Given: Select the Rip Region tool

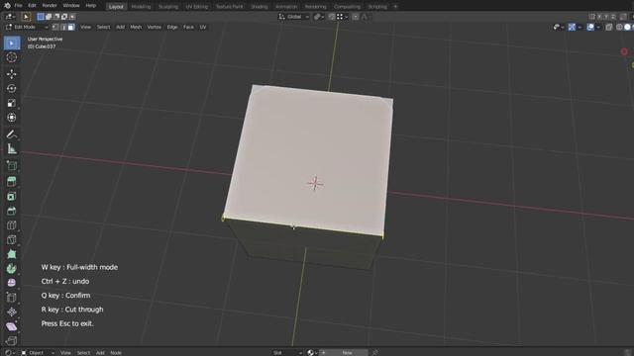Looking at the screenshot, I should point(12,340).
